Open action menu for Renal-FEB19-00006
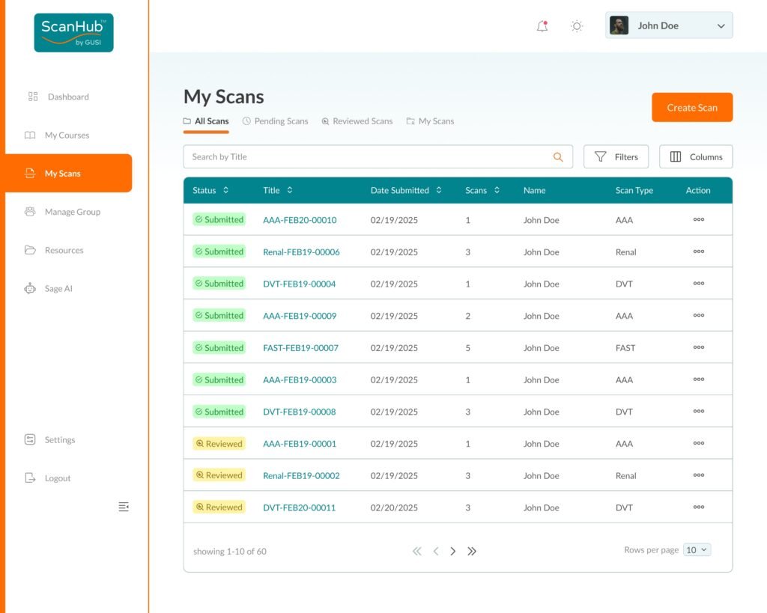Viewport: 767px width, 613px height. (698, 252)
